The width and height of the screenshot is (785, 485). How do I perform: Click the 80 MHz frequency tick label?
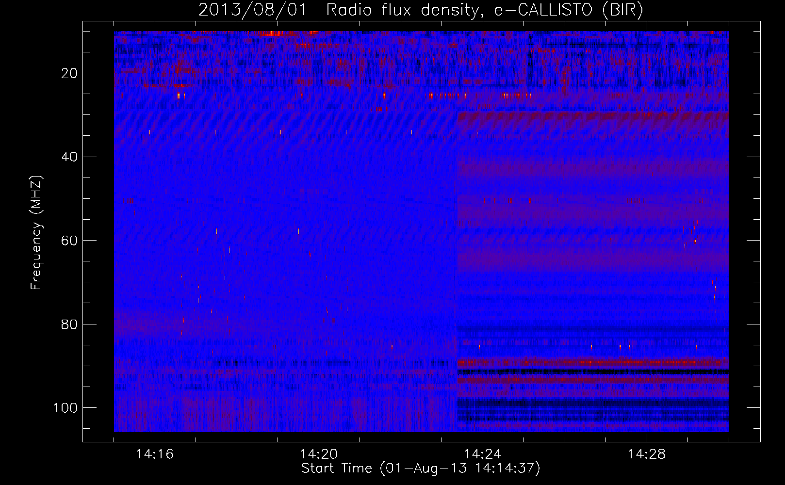(x=70, y=324)
